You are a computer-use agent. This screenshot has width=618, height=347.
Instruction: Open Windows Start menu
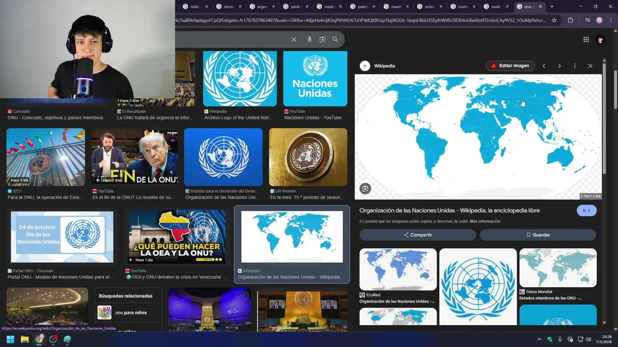click(10, 339)
